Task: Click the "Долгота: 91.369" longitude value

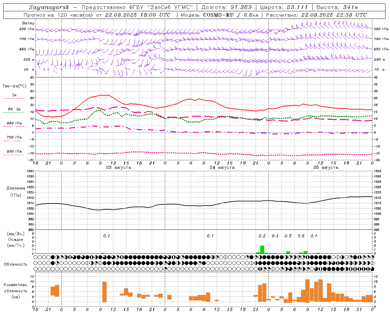Action: (227, 7)
